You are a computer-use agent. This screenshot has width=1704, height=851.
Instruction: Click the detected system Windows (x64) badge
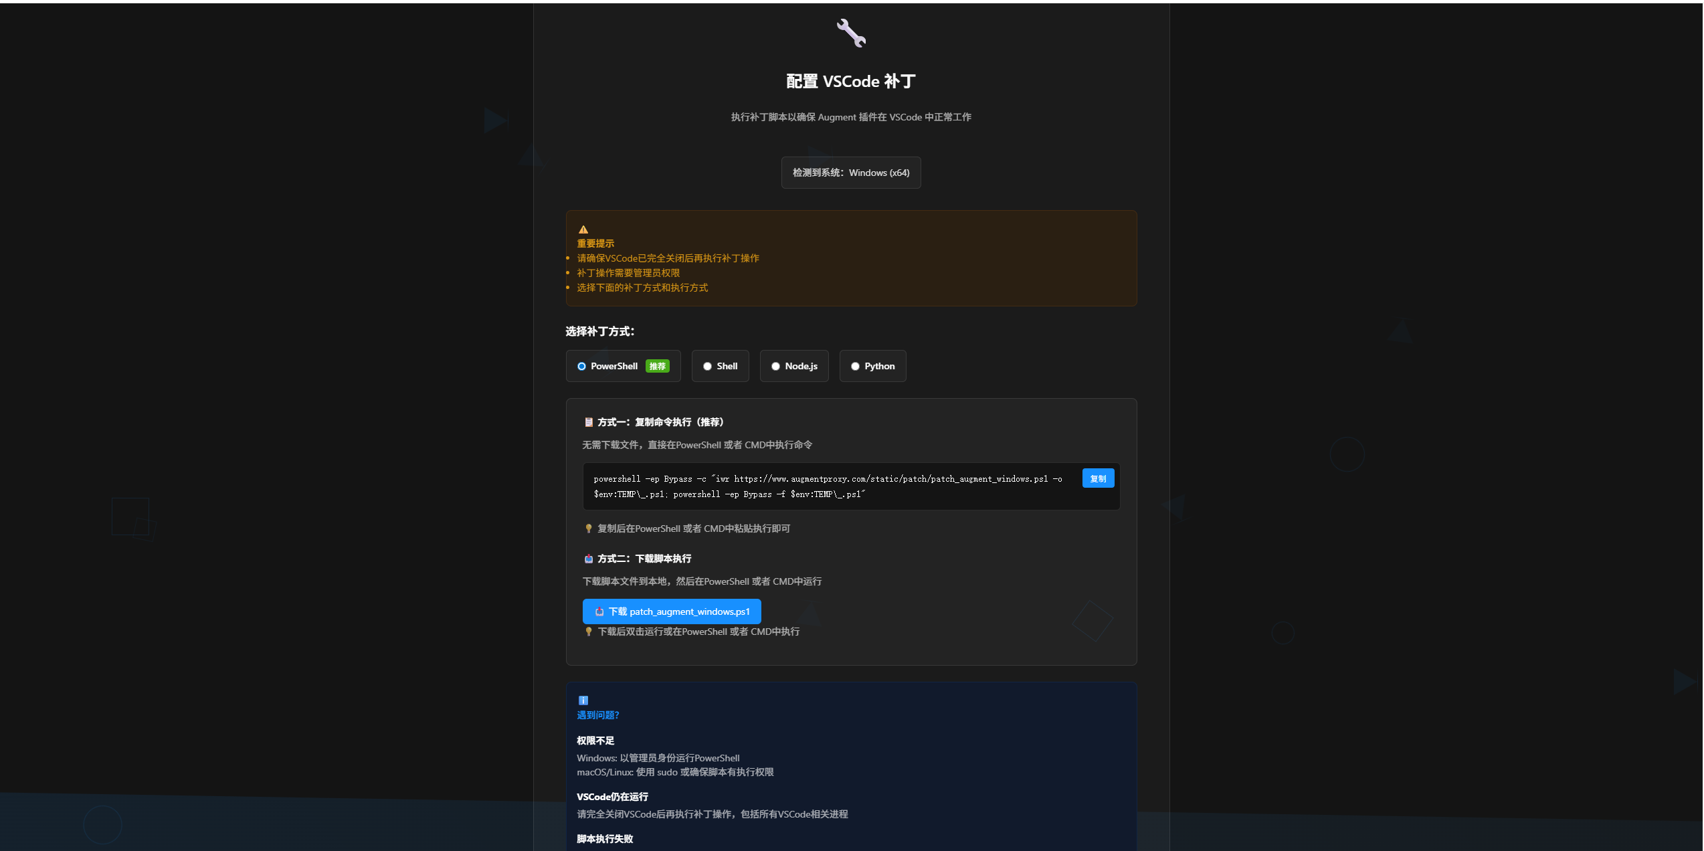850,173
